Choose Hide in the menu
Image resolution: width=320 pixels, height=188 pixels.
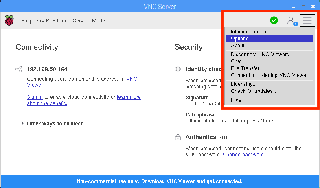tap(270, 100)
